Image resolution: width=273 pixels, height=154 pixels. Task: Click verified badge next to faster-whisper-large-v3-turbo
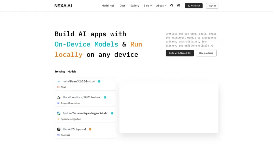(x=112, y=113)
